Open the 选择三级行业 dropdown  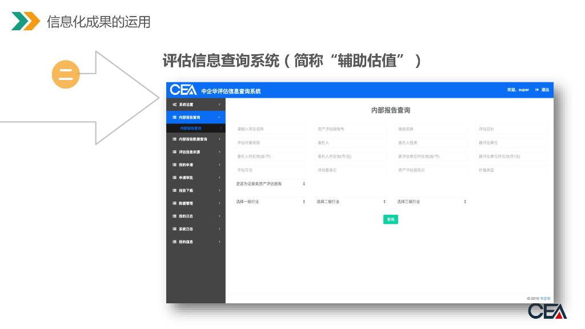(432, 202)
